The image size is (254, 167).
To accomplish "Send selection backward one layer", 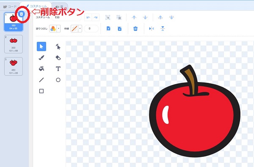I will [x=145, y=17].
